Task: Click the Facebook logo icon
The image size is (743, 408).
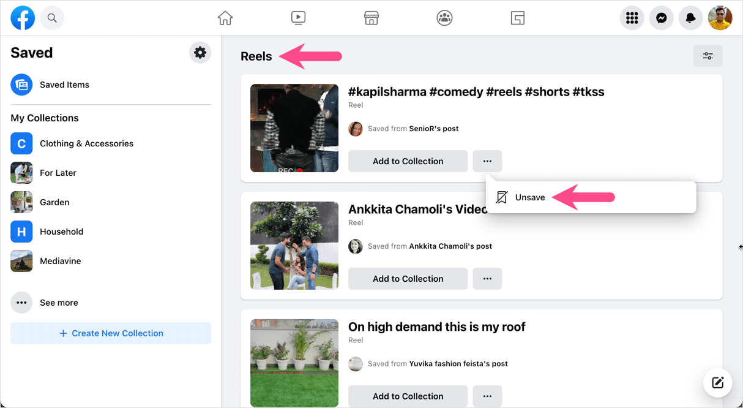Action: point(23,18)
